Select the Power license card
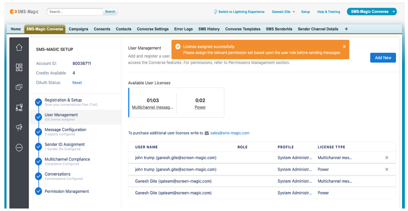 coord(200,104)
